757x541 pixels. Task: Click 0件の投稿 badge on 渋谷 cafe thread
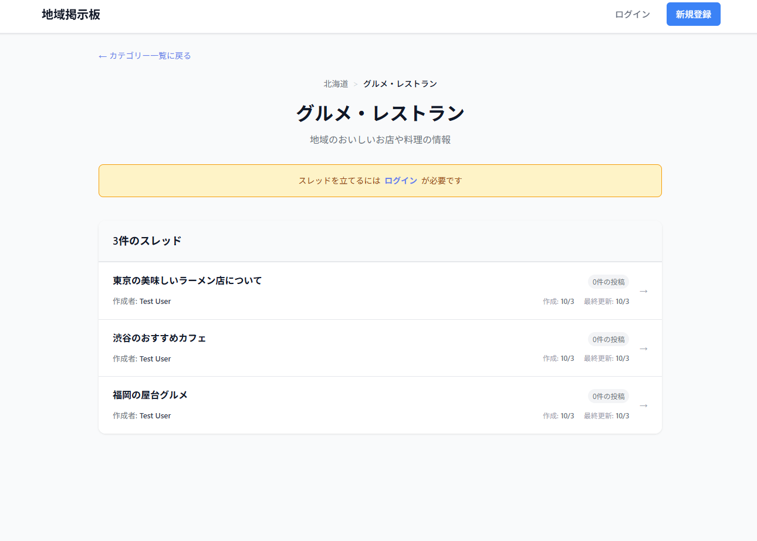click(x=608, y=339)
